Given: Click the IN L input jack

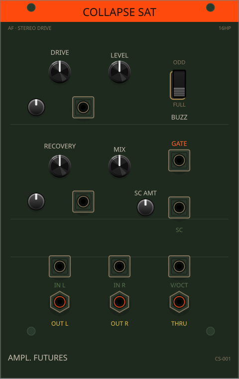Looking at the screenshot, I should pos(60,266).
